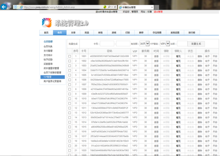
Task: Go to the 系统设置 tab
Action: [x=175, y=33]
